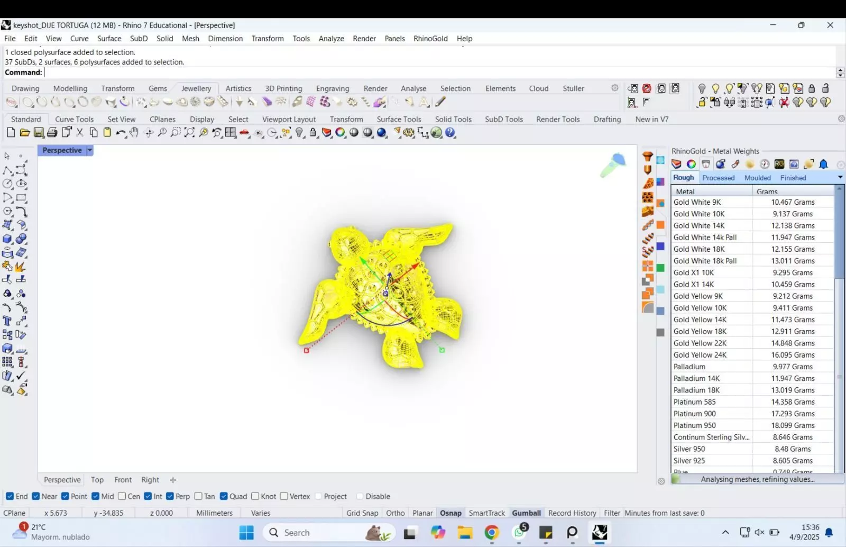846x547 pixels.
Task: Toggle the Near osnap checkbox
Action: (x=36, y=496)
